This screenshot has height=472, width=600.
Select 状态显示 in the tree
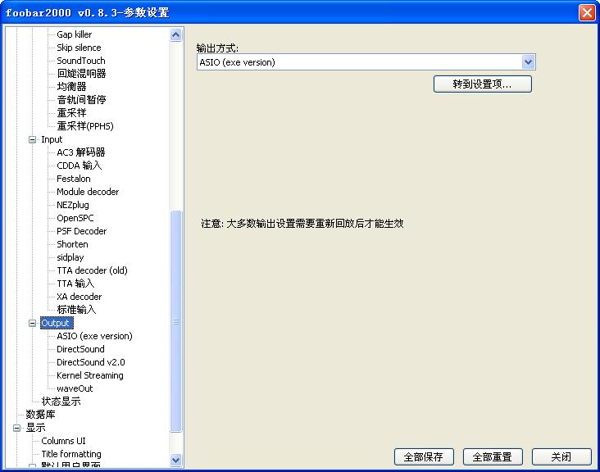[x=61, y=402]
